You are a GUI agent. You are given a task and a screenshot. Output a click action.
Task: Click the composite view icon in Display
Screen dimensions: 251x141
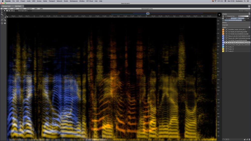click(223, 16)
